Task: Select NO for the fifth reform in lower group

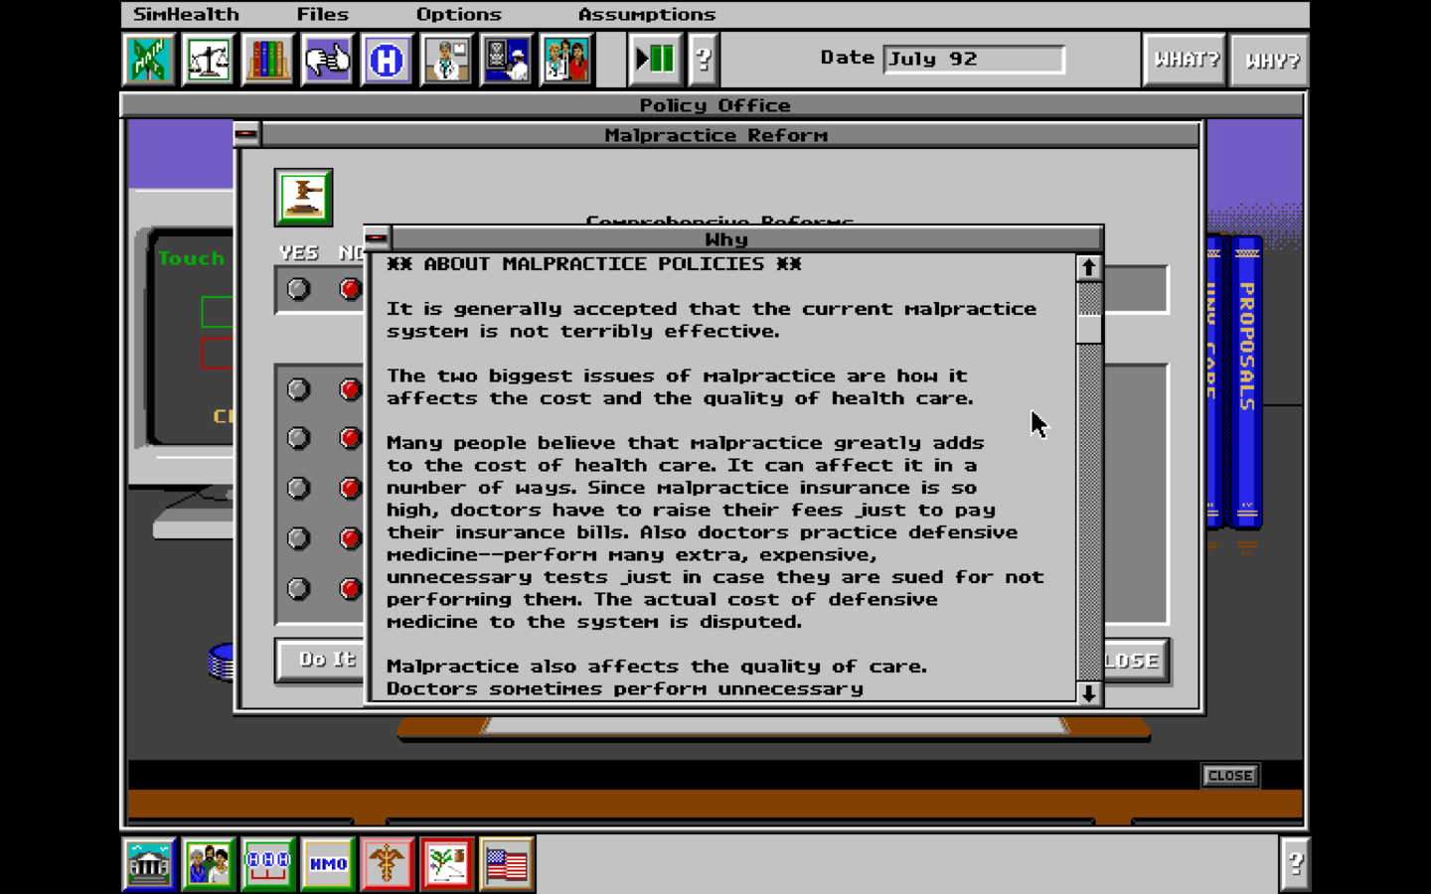Action: click(x=350, y=589)
